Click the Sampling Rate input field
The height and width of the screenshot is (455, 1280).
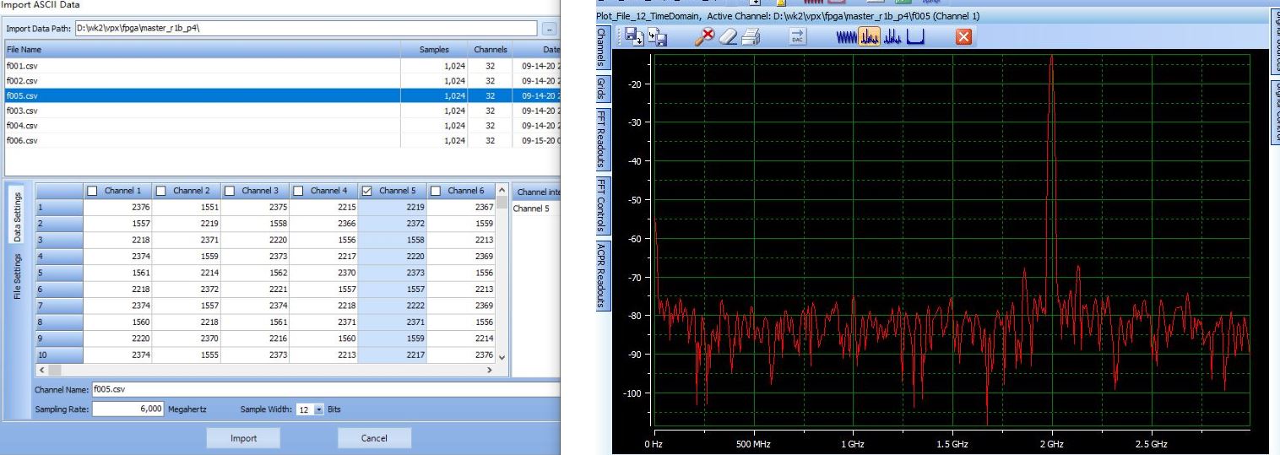coord(127,409)
